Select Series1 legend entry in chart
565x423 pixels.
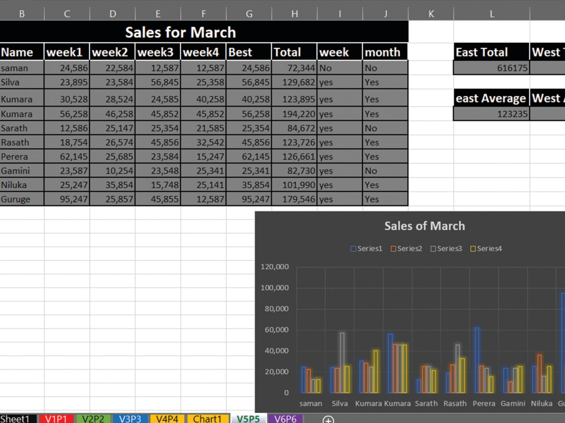(366, 249)
